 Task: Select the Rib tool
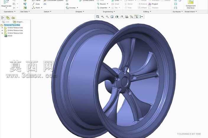(x=115, y=8)
